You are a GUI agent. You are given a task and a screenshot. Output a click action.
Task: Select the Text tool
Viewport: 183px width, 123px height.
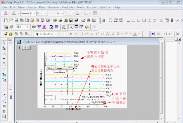click(4, 90)
